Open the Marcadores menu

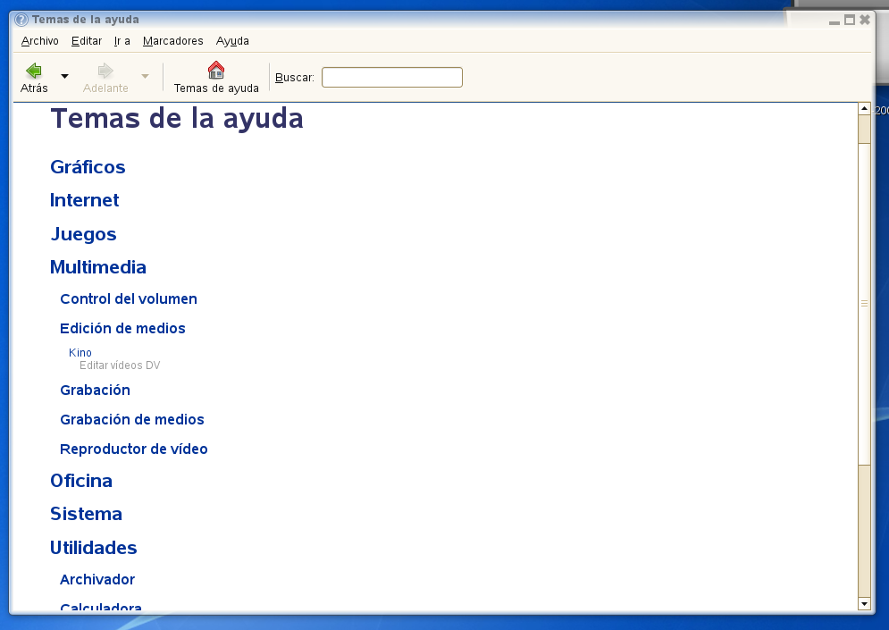click(172, 41)
